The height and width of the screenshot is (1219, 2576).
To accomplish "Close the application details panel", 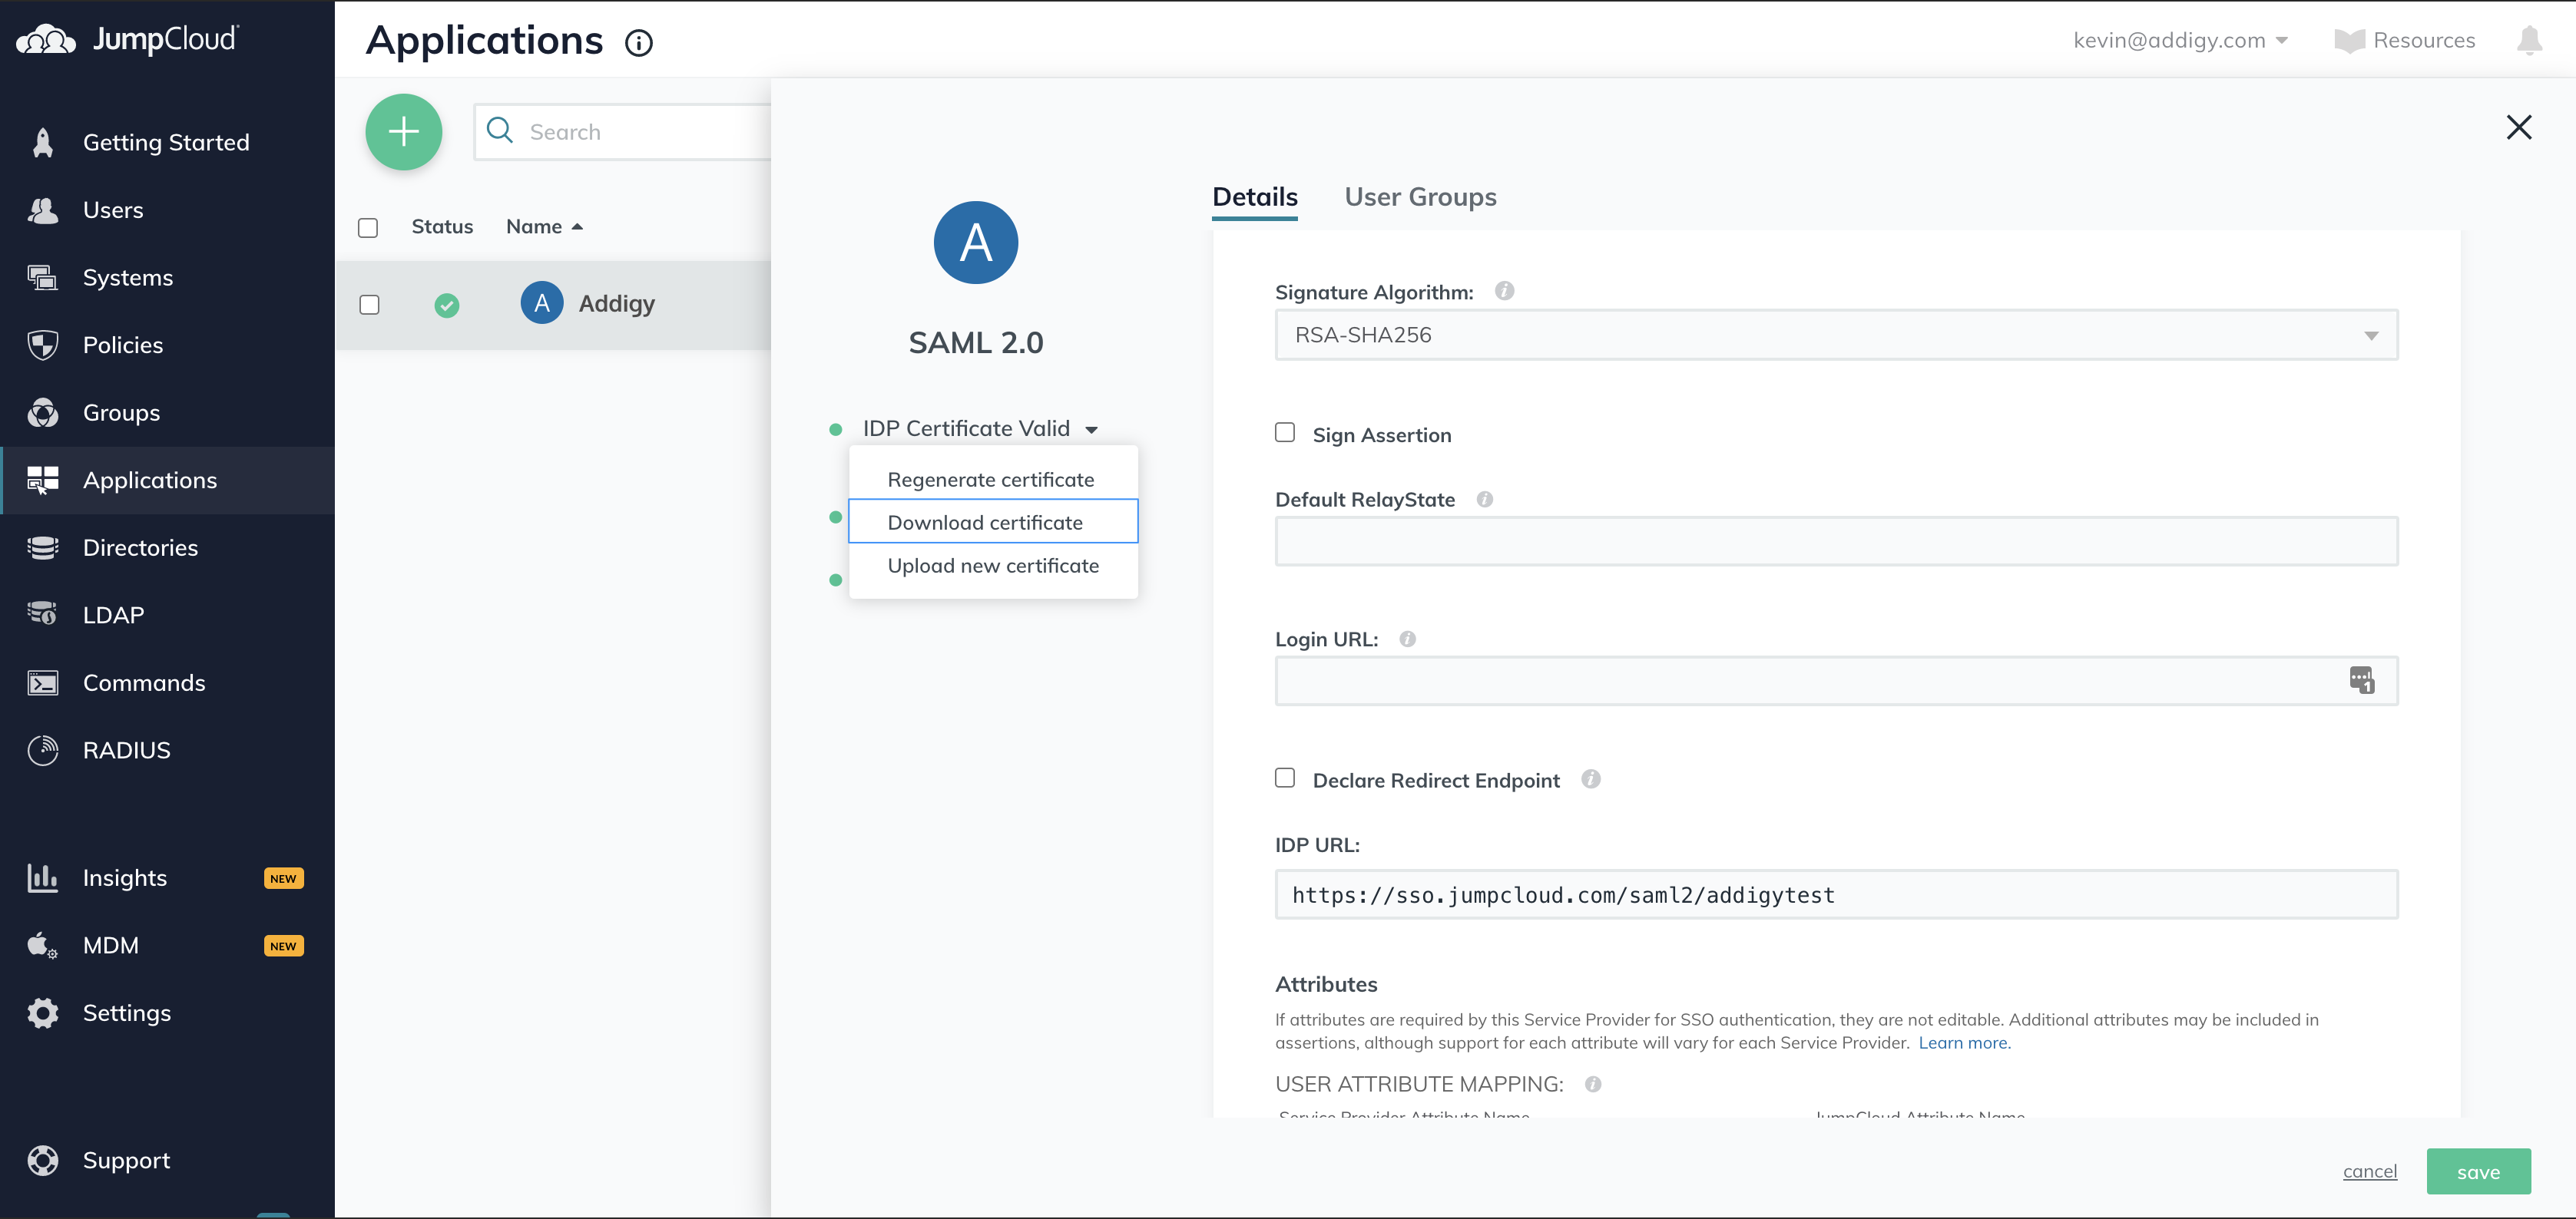I will [x=2518, y=127].
